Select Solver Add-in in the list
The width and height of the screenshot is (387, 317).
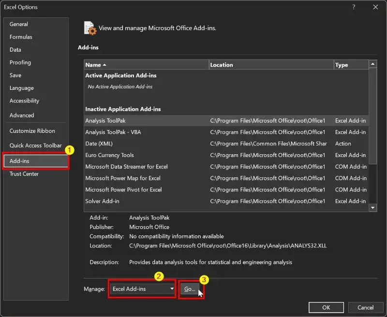[x=102, y=201]
